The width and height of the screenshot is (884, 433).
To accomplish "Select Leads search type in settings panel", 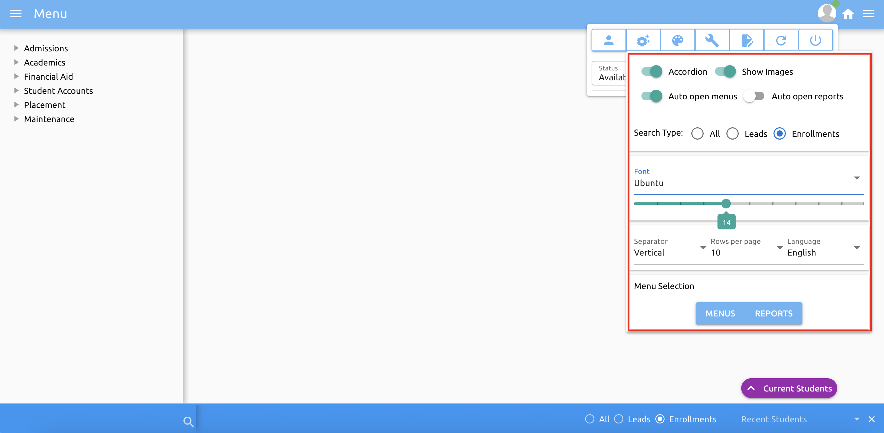I will click(x=733, y=134).
